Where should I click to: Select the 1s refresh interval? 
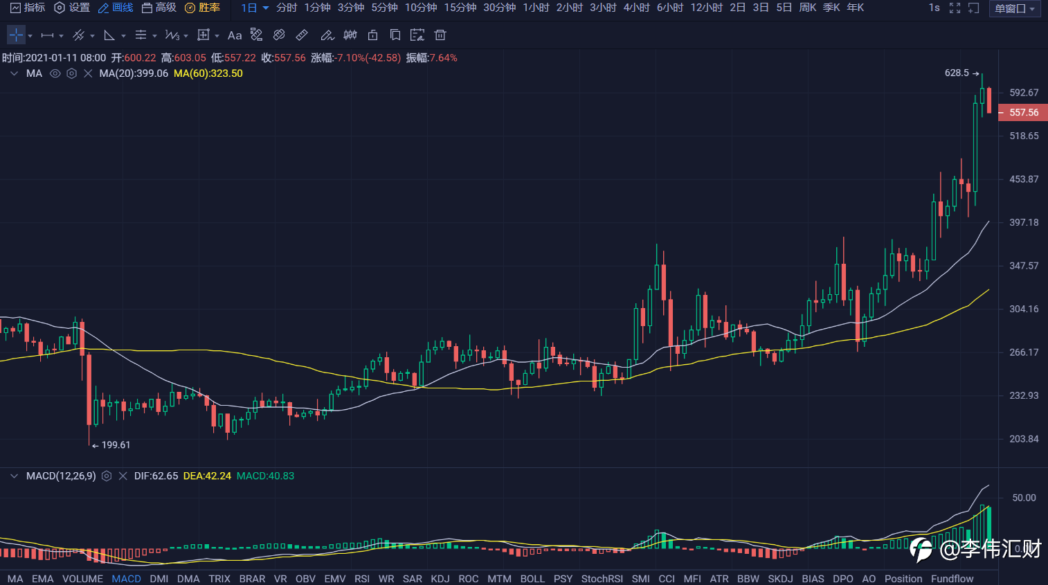(x=934, y=8)
